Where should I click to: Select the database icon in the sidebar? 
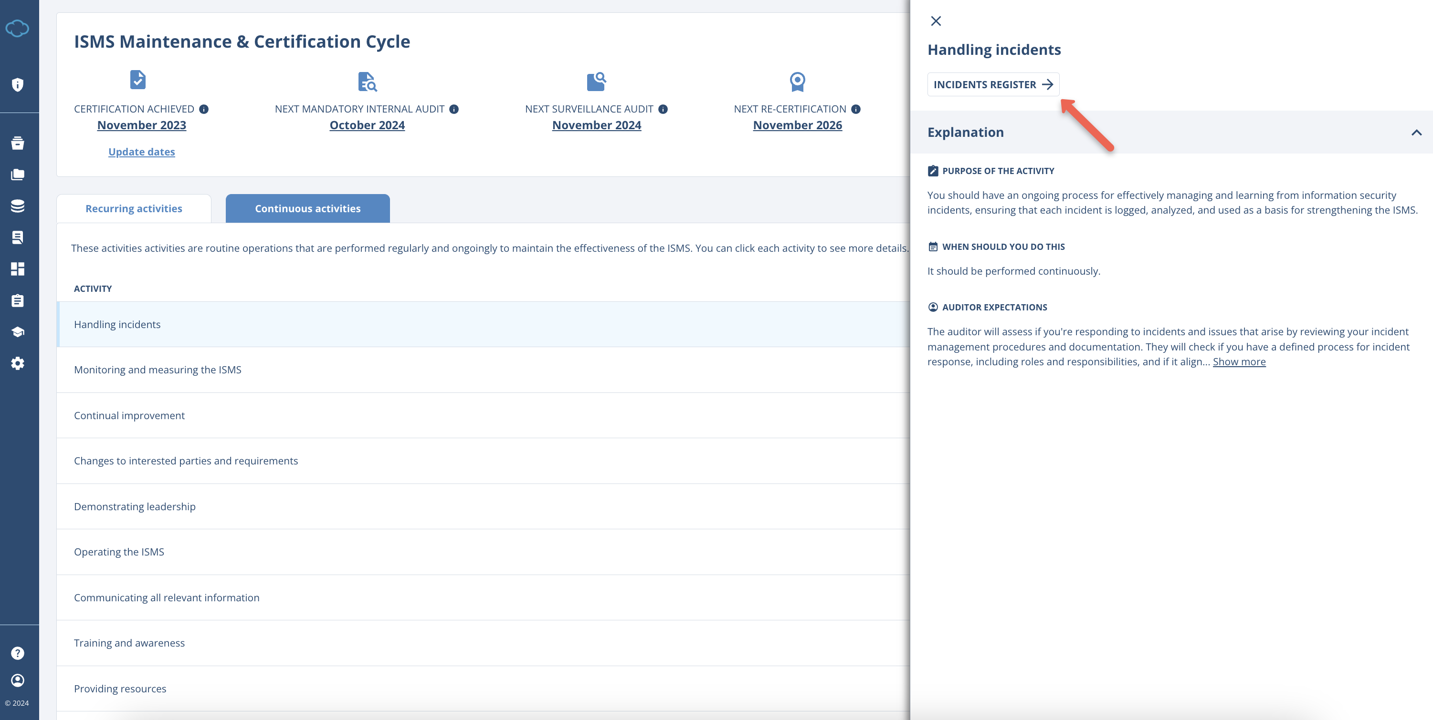coord(18,206)
